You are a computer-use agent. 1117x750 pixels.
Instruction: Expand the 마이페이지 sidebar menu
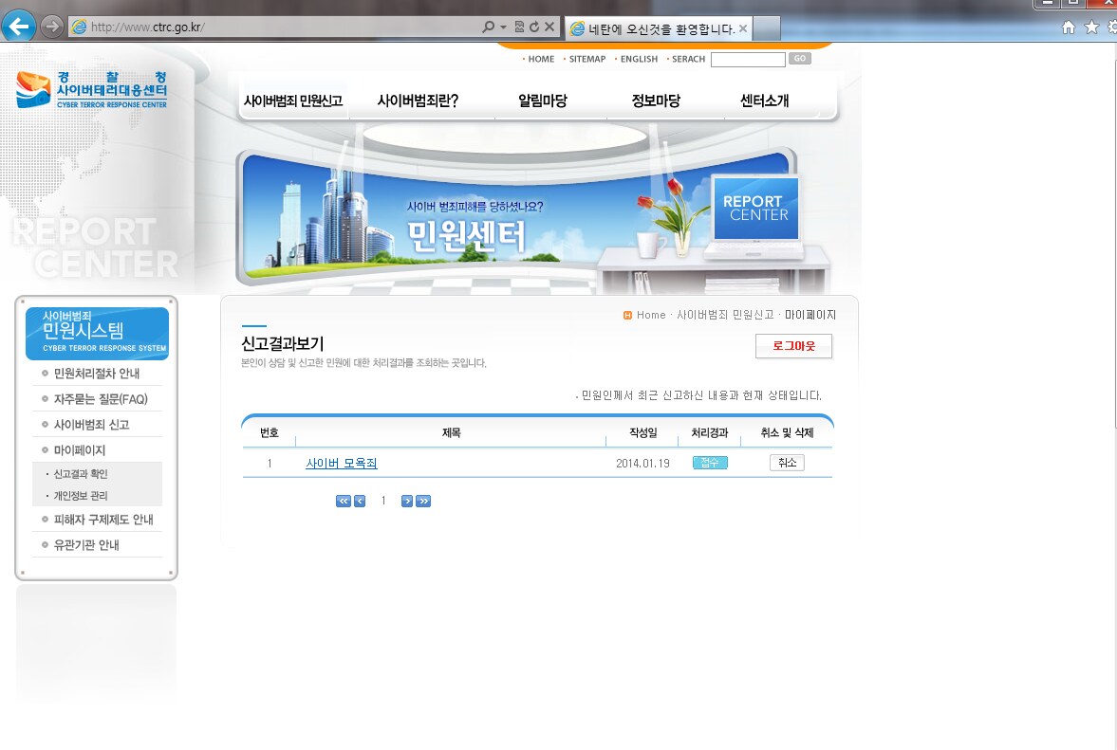(x=80, y=450)
